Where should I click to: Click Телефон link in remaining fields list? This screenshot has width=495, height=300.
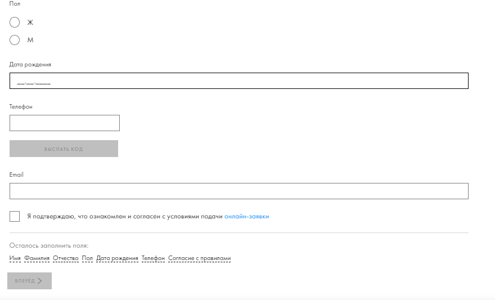153,258
